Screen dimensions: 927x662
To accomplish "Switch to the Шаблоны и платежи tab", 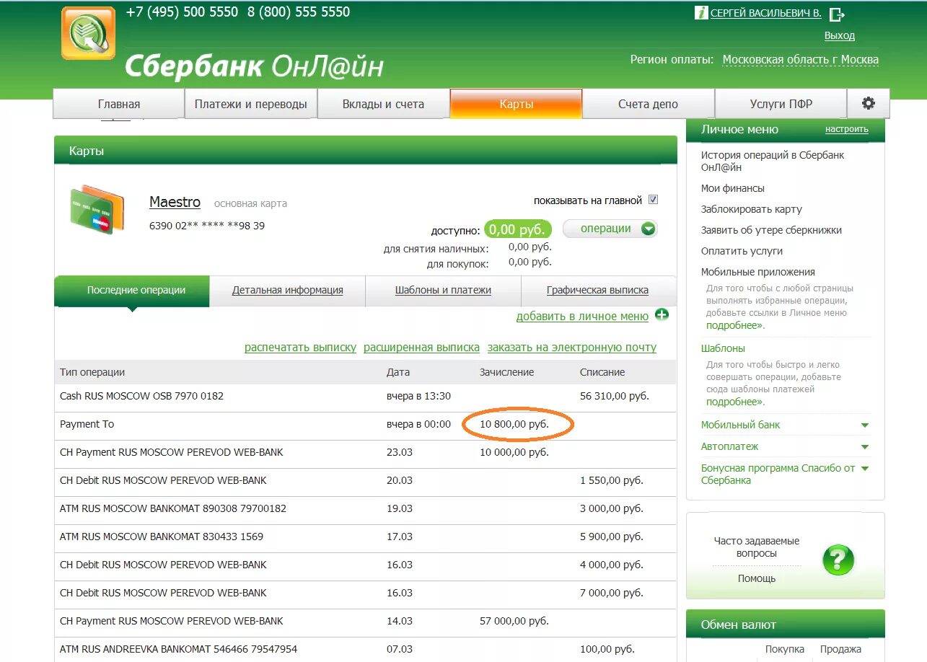I will coord(443,291).
